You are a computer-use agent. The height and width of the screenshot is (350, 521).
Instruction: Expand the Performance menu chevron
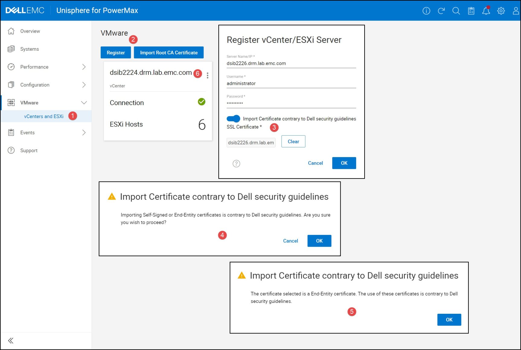84,67
